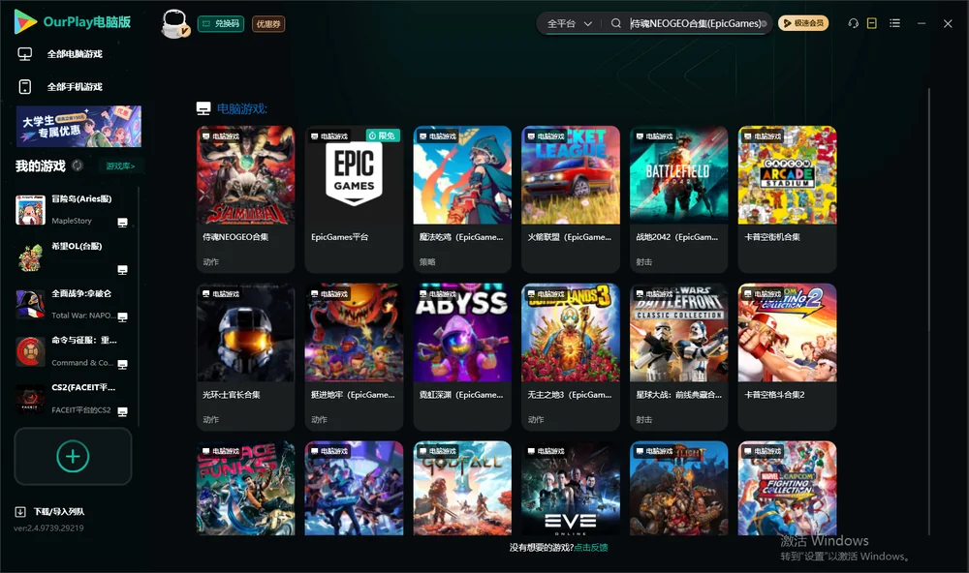Open the 光环:士官长合集 card
This screenshot has height=573, width=969.
pyautogui.click(x=245, y=356)
